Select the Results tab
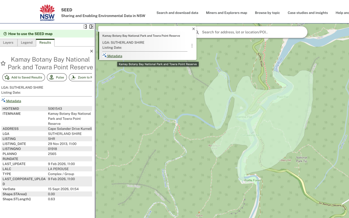Image resolution: width=349 pixels, height=218 pixels. point(45,43)
